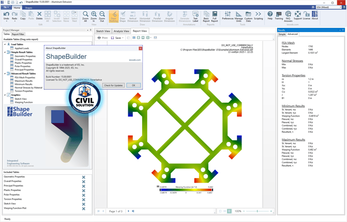This screenshot has width=347, height=222.
Task: Select Applied Loads table item
Action: pos(22,48)
